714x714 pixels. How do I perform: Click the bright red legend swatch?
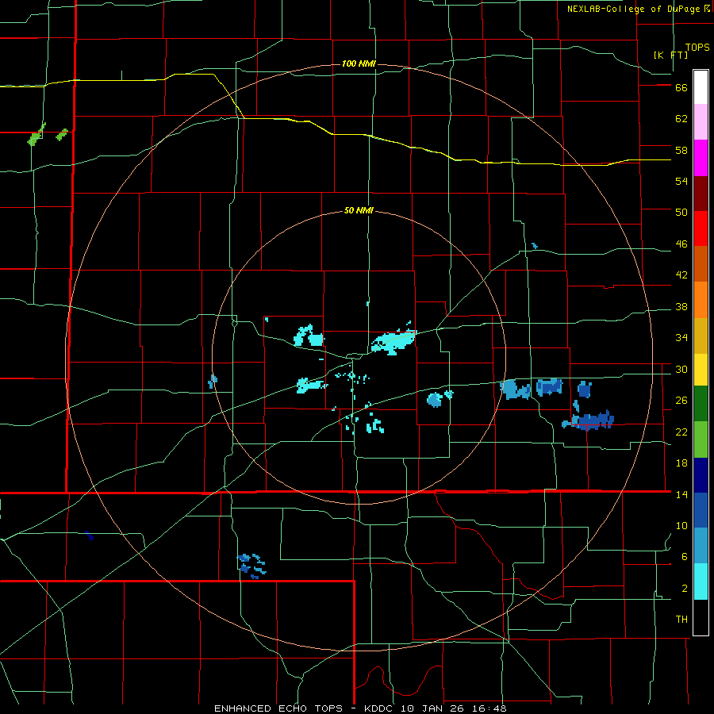tap(701, 228)
